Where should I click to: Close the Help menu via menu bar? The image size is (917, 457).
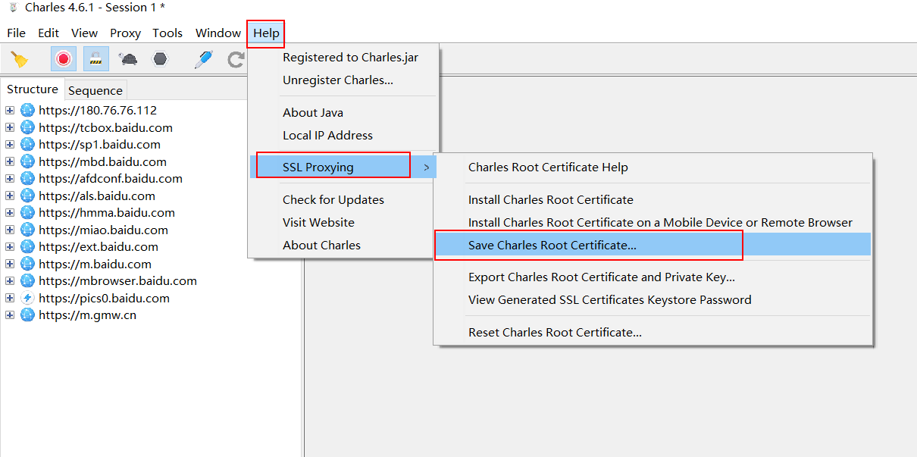(266, 33)
